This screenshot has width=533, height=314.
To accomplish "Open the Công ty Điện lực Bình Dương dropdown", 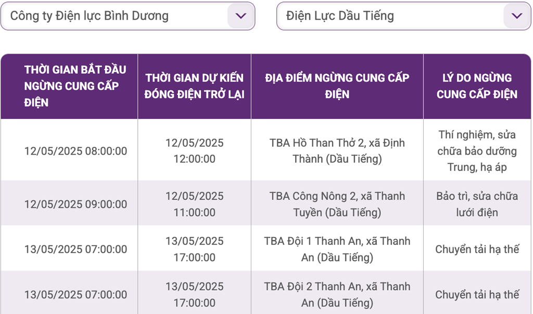I will (x=128, y=16).
